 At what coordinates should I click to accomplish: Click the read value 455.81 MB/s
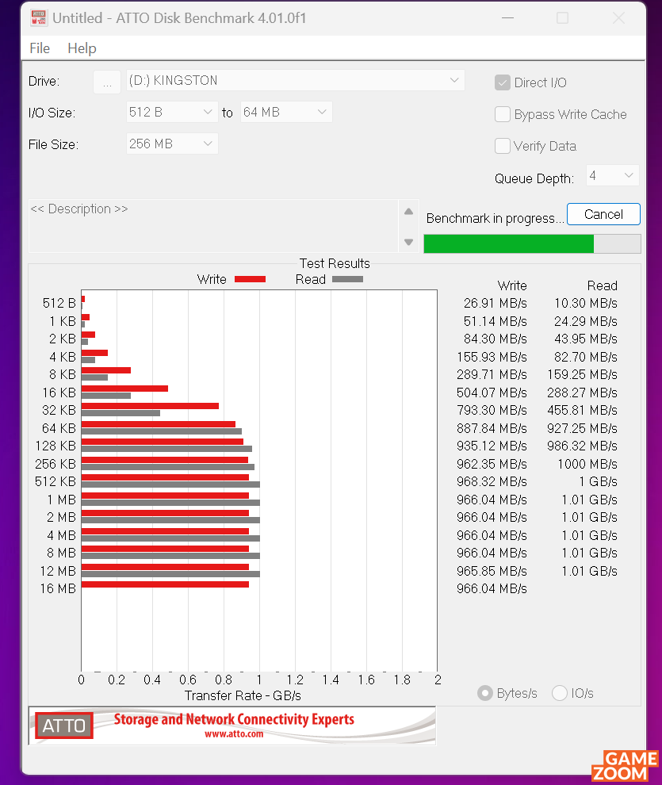(583, 411)
